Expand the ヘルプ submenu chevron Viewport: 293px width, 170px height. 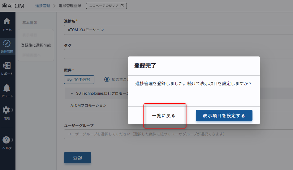click(12, 140)
